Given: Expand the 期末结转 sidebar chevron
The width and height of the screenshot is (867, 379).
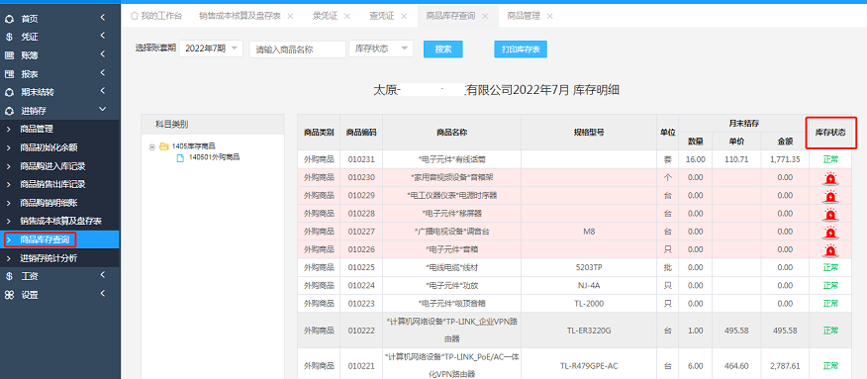Looking at the screenshot, I should pyautogui.click(x=103, y=91).
